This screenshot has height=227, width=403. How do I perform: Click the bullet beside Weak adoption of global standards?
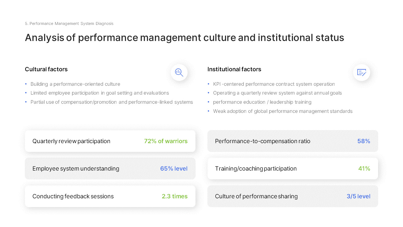[209, 111]
